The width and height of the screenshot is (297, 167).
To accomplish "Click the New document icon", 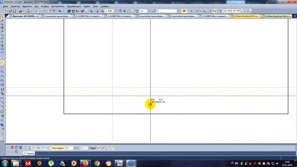I will click(4, 11).
